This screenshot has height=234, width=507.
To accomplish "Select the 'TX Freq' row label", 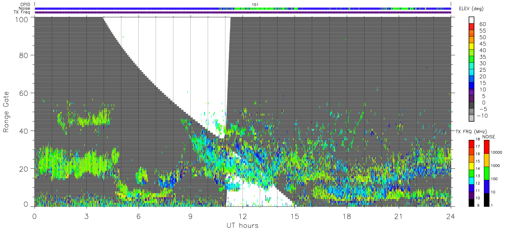I will click(22, 12).
